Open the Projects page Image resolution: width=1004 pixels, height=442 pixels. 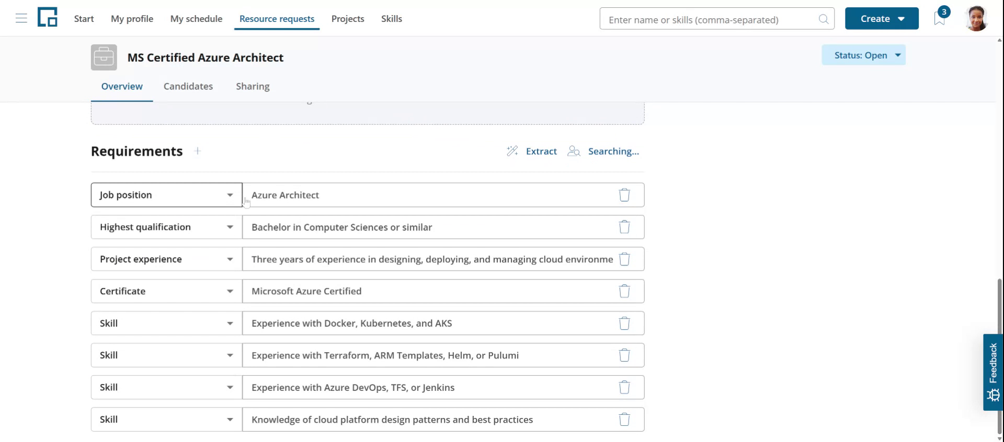[348, 19]
